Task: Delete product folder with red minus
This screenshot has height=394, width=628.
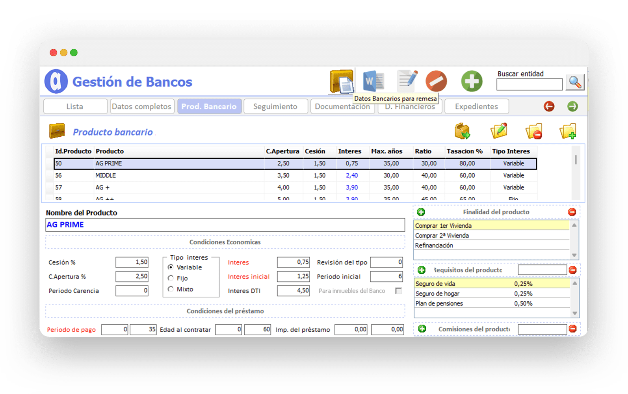Action: pos(534,131)
